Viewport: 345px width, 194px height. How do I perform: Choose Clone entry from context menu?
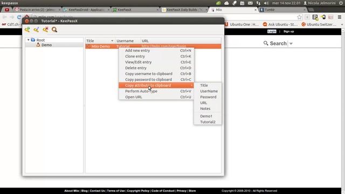[x=156, y=56]
